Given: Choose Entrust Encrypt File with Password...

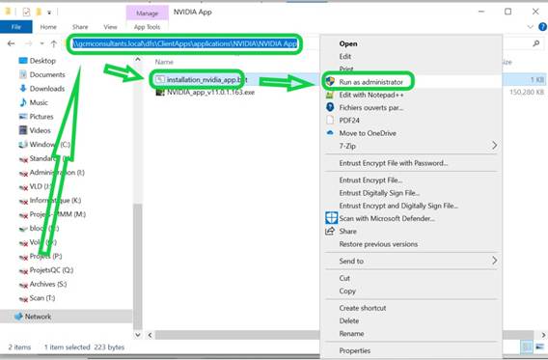Looking at the screenshot, I should tap(394, 163).
